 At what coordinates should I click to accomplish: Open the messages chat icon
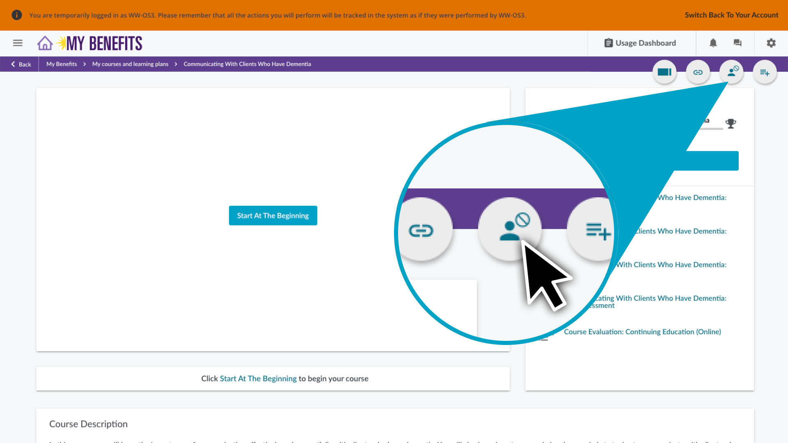click(x=738, y=43)
